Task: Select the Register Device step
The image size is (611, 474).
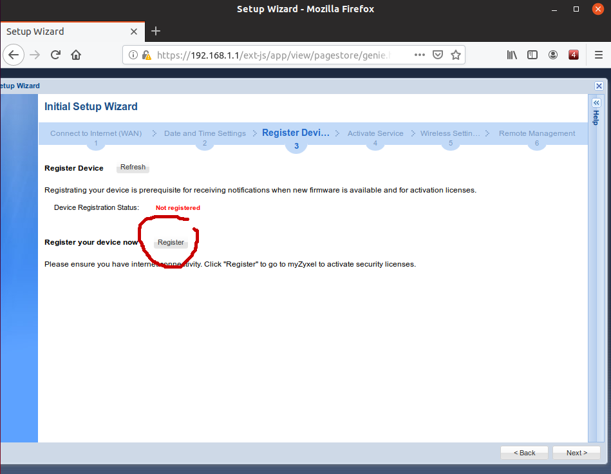Action: pos(296,133)
